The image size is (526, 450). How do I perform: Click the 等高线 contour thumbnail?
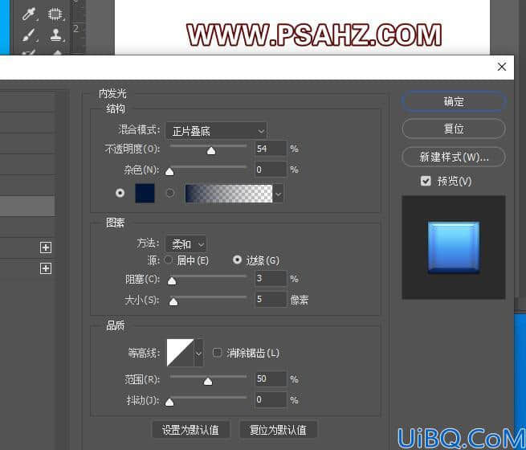coord(181,353)
